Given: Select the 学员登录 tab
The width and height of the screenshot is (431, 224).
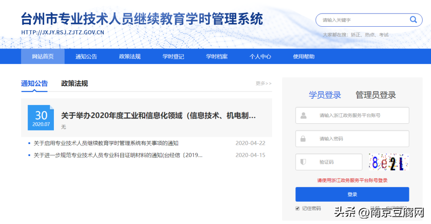Looking at the screenshot, I should (x=325, y=95).
